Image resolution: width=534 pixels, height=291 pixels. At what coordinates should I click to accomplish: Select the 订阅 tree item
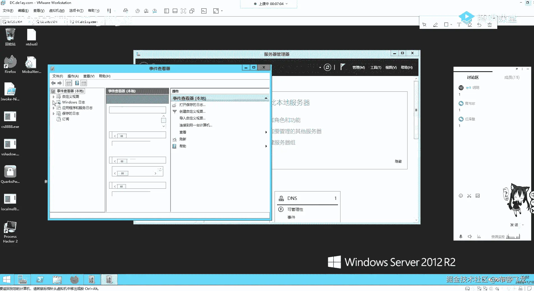coord(65,119)
